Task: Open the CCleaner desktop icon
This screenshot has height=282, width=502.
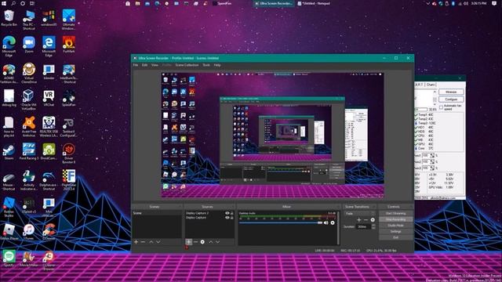Action: click(49, 232)
